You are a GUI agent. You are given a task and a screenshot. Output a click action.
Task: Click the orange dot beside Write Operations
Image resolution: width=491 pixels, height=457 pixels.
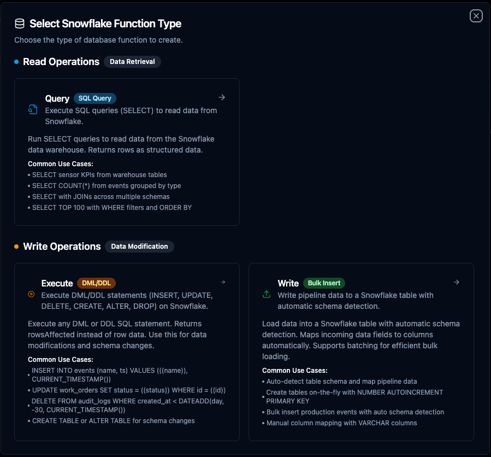[16, 247]
